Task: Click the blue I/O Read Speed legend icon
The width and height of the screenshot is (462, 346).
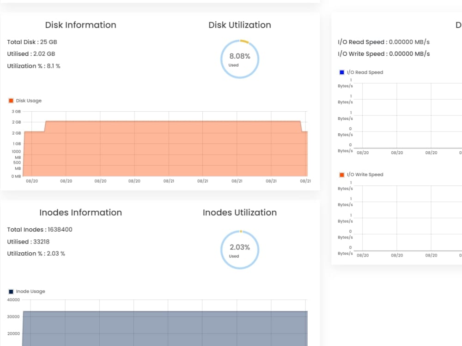Action: pyautogui.click(x=342, y=72)
